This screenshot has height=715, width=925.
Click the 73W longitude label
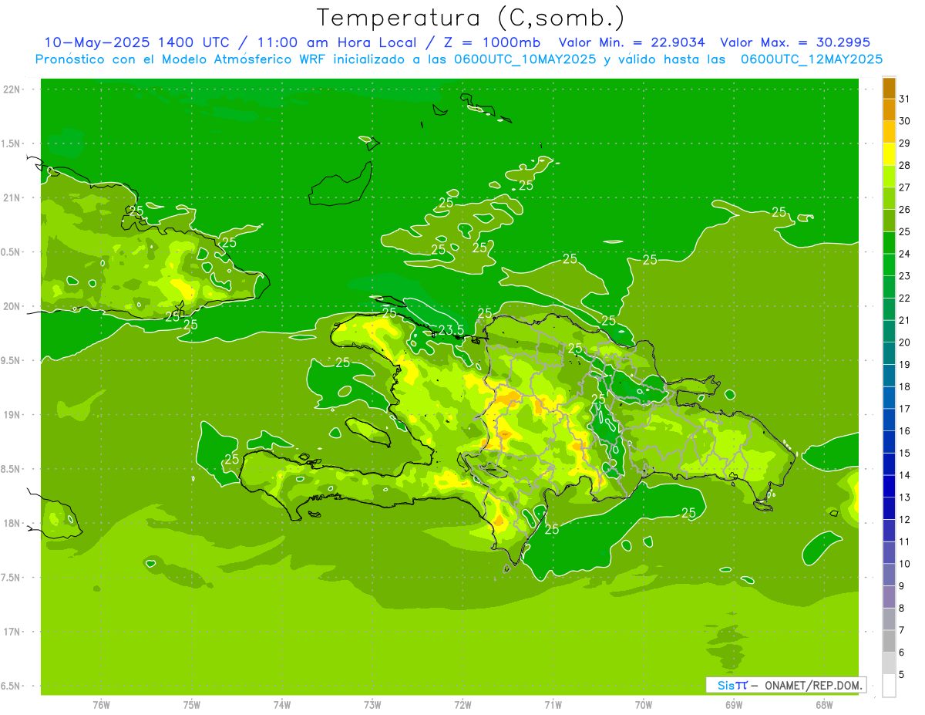[x=372, y=704]
